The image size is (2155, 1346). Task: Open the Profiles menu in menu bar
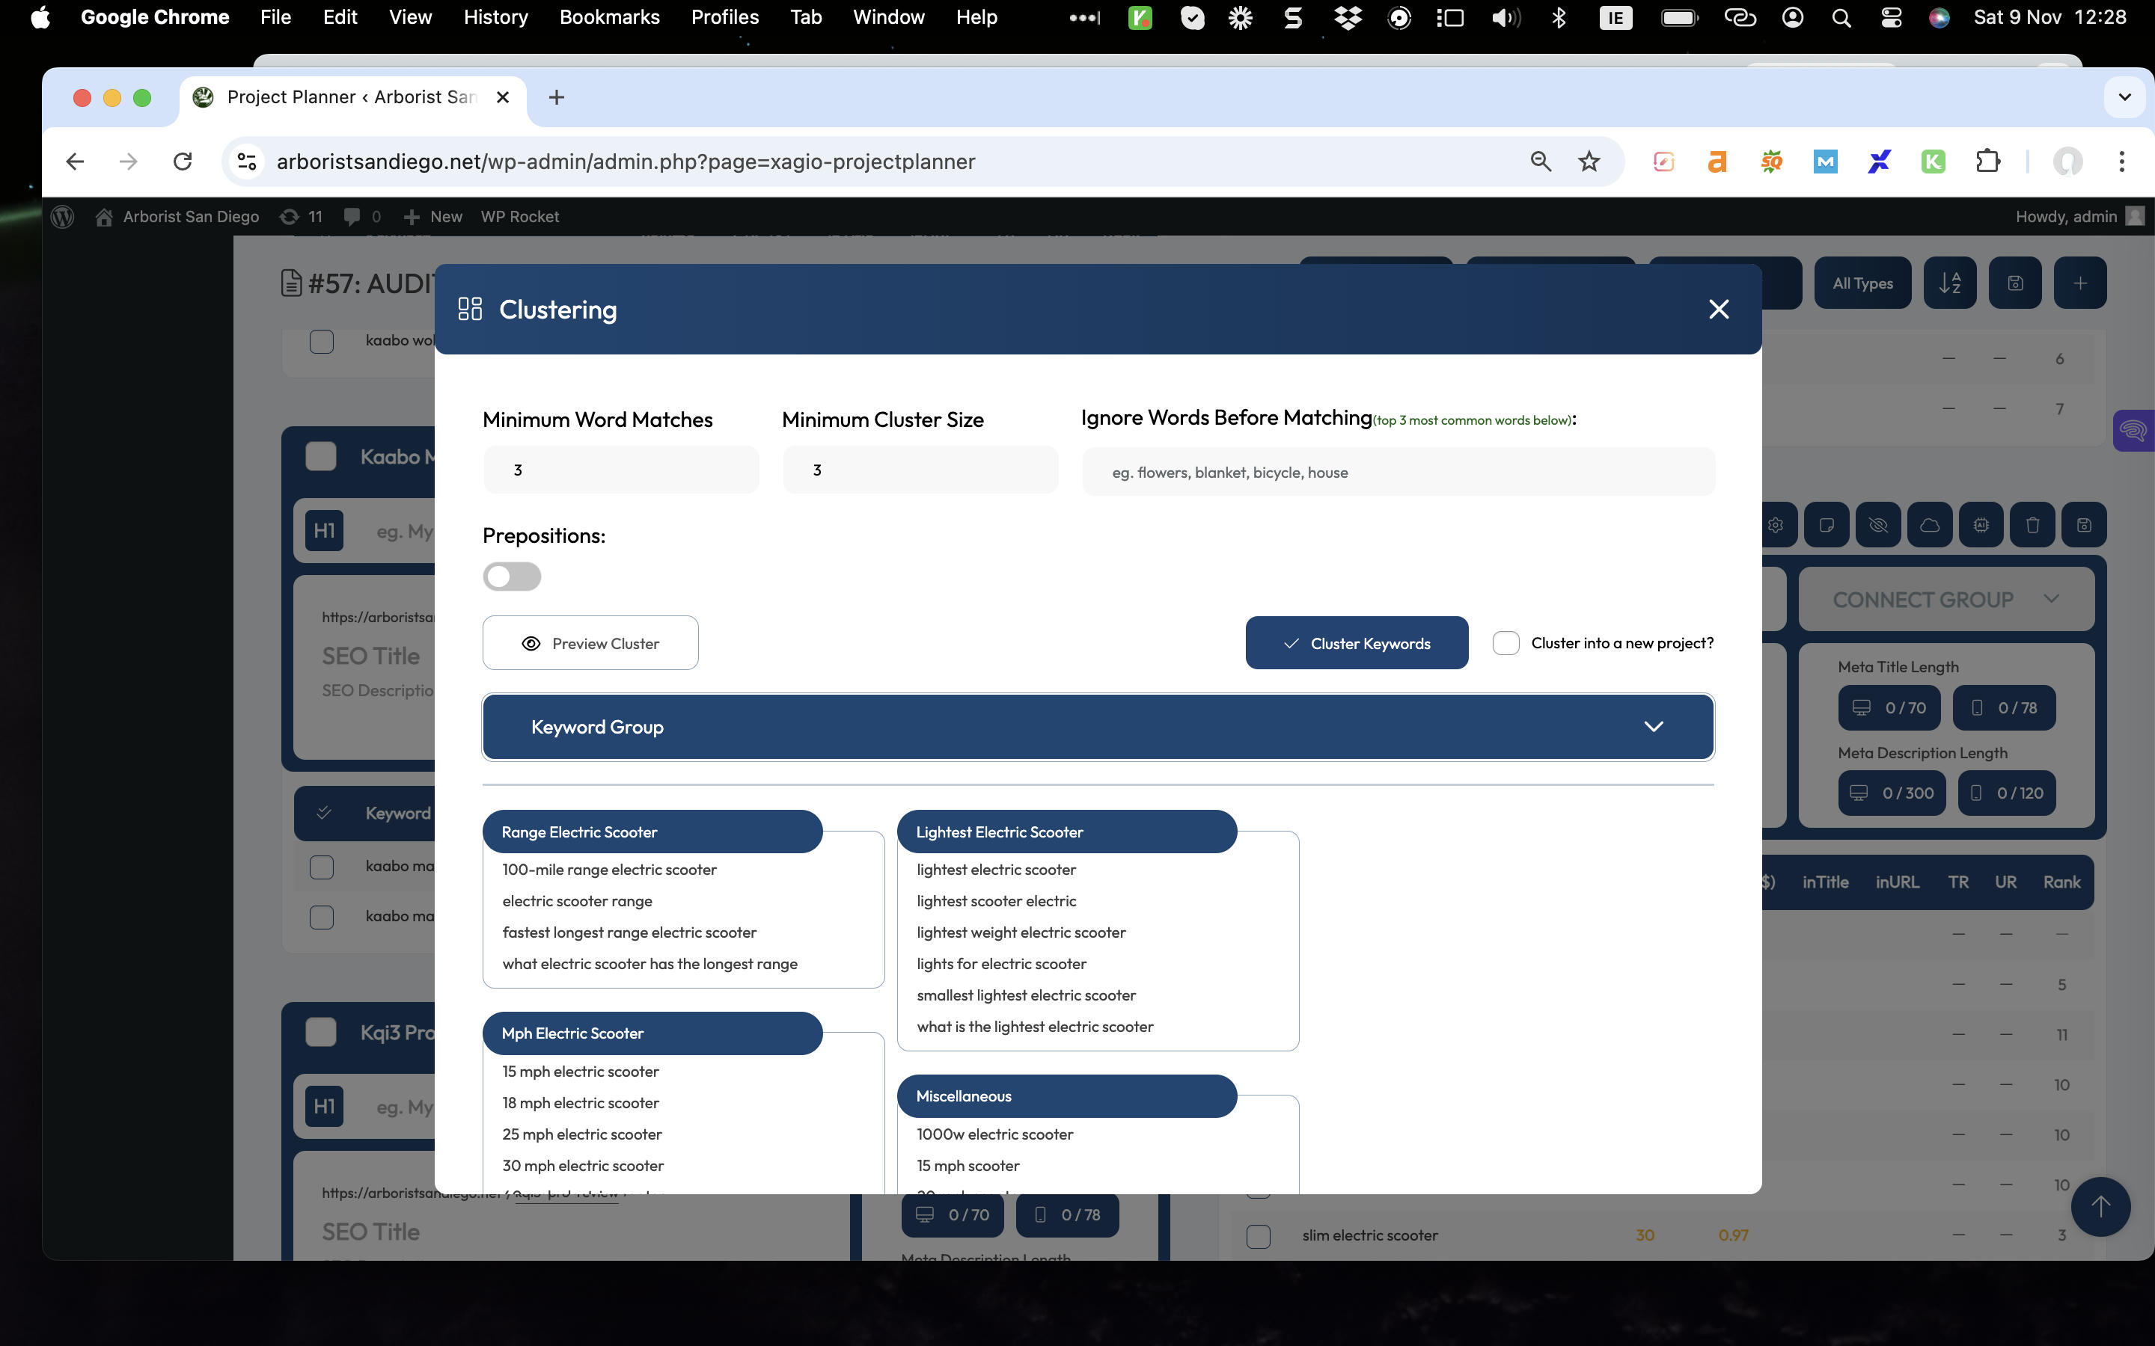[725, 17]
